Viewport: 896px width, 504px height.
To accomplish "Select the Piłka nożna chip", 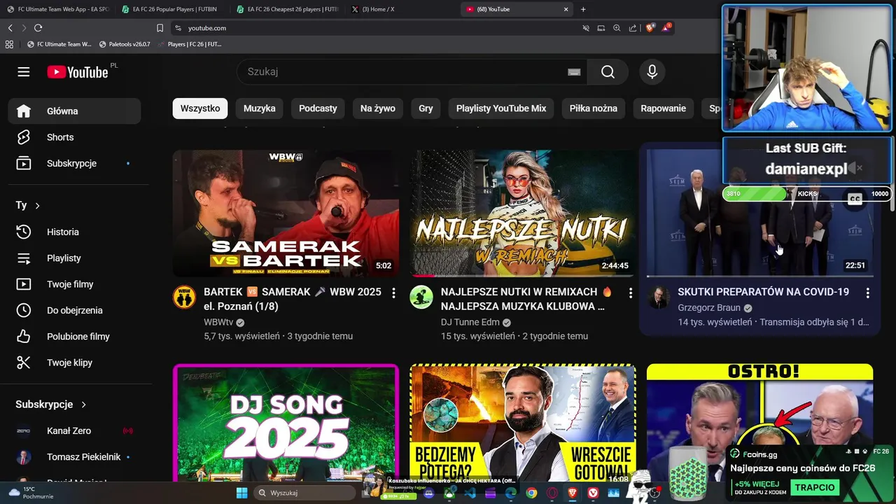I will pyautogui.click(x=594, y=108).
